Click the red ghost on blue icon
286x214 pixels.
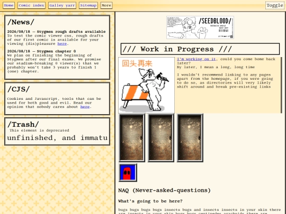point(128,172)
